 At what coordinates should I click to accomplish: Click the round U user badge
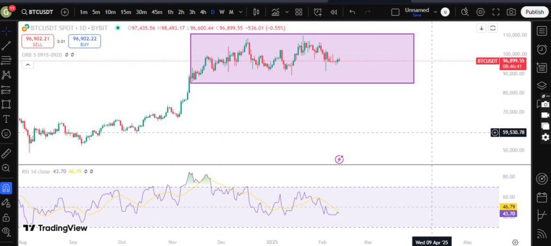444,12
